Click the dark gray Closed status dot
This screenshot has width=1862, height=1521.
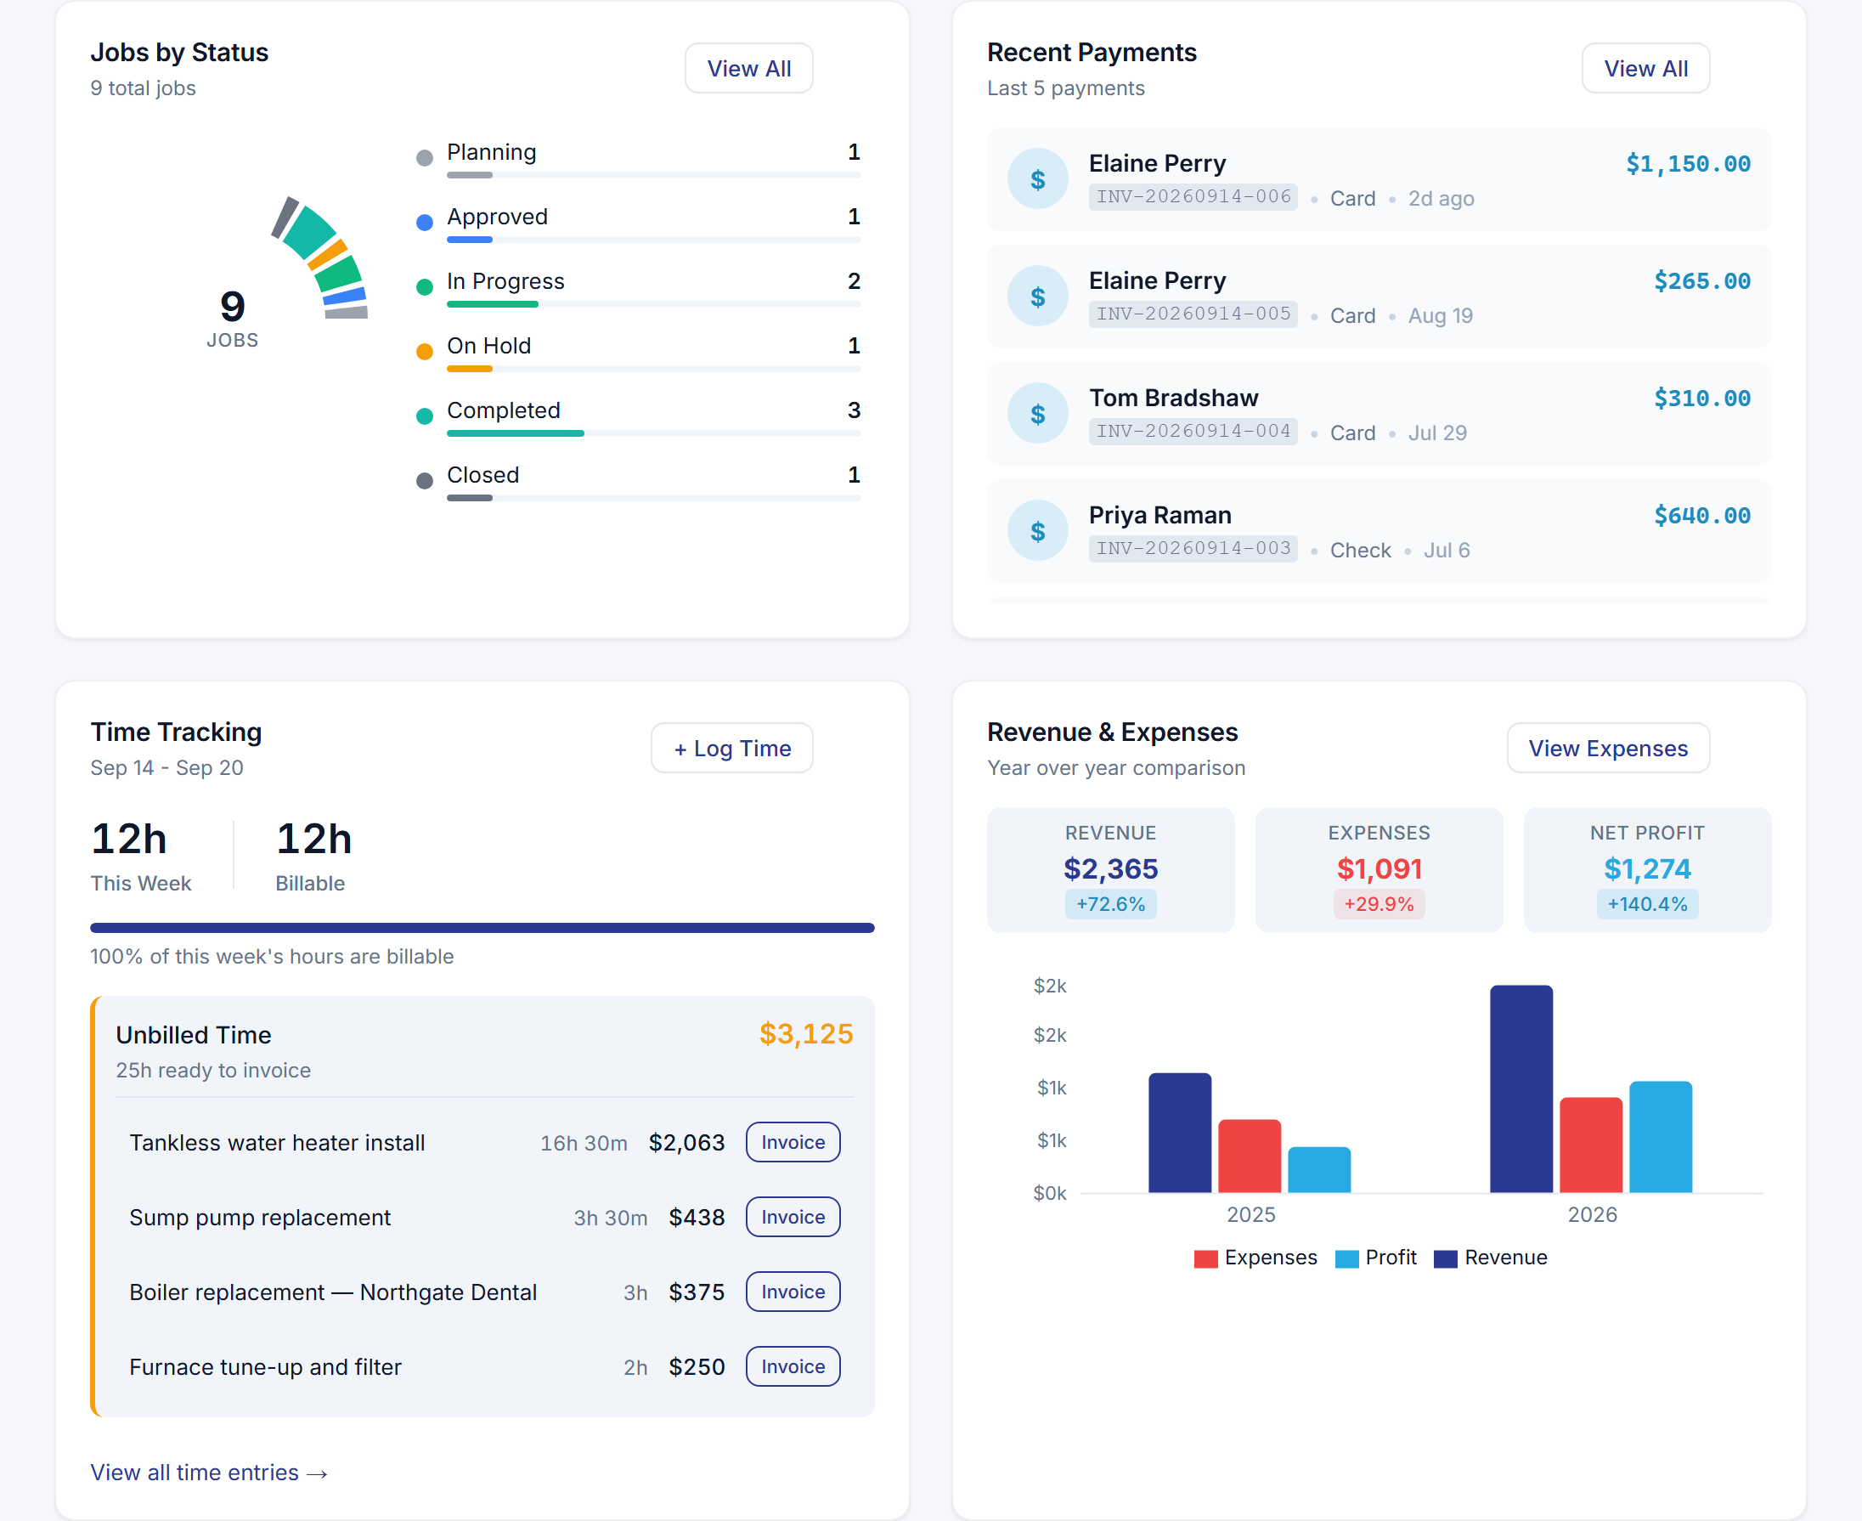click(x=425, y=481)
